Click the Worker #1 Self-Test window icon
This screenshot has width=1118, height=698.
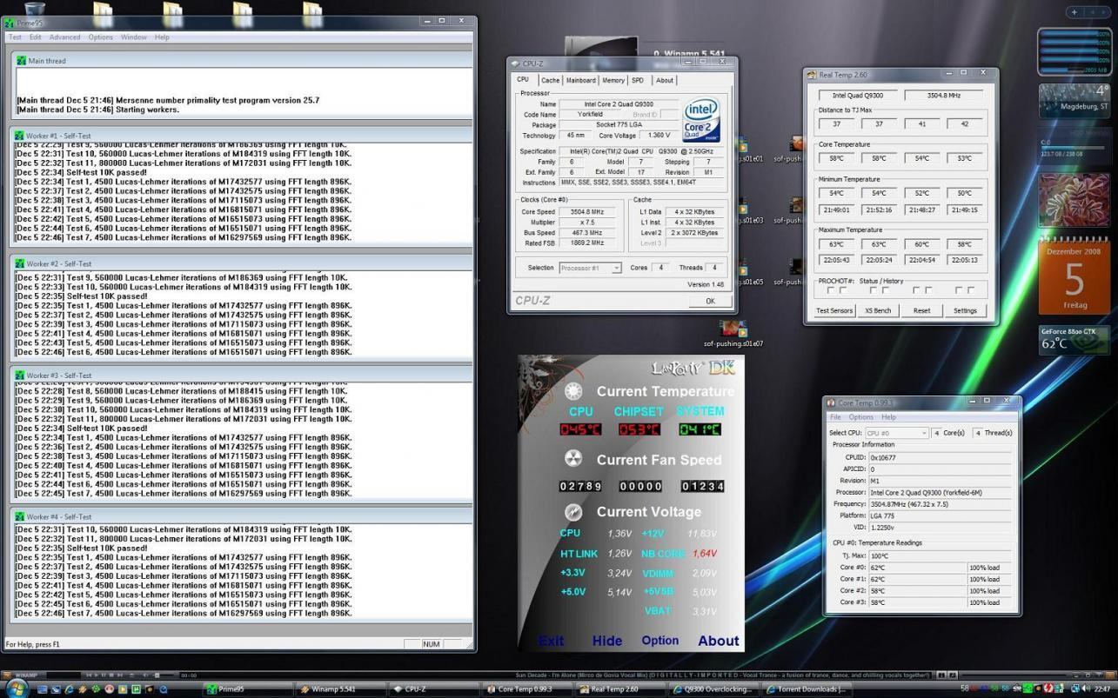(19, 136)
